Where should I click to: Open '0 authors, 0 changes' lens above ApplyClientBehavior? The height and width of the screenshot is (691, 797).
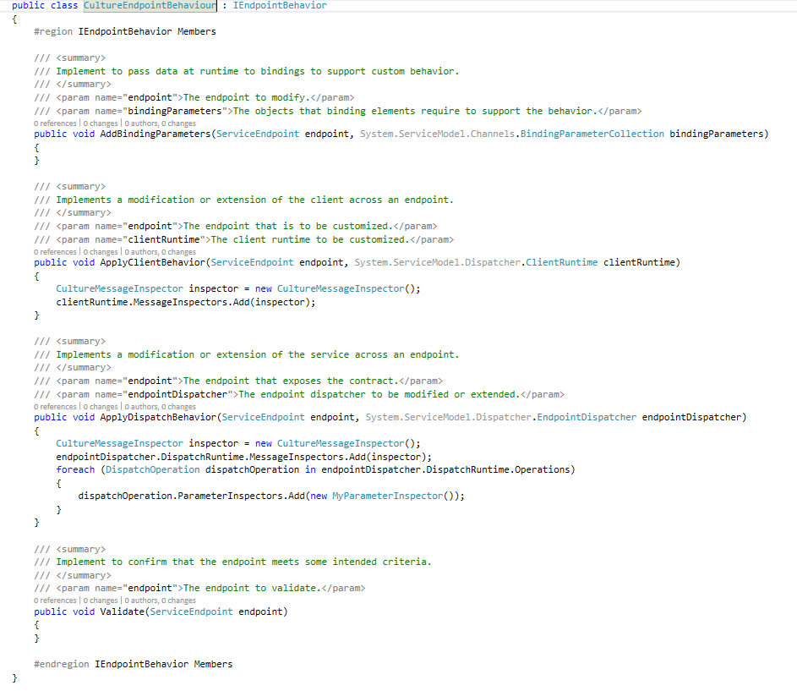[160, 252]
